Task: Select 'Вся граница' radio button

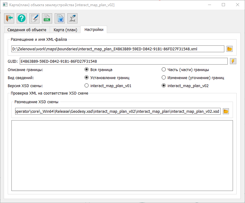Action: (x=87, y=70)
